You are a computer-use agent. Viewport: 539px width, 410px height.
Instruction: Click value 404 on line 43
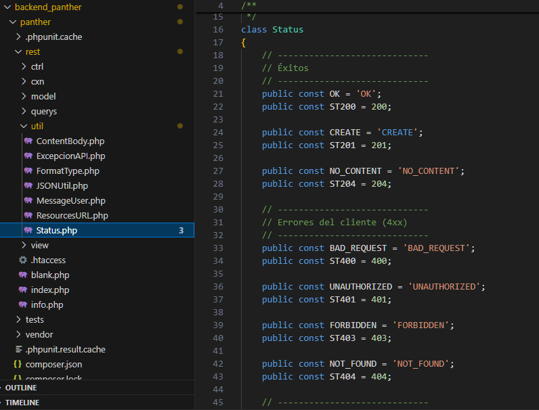tap(379, 377)
